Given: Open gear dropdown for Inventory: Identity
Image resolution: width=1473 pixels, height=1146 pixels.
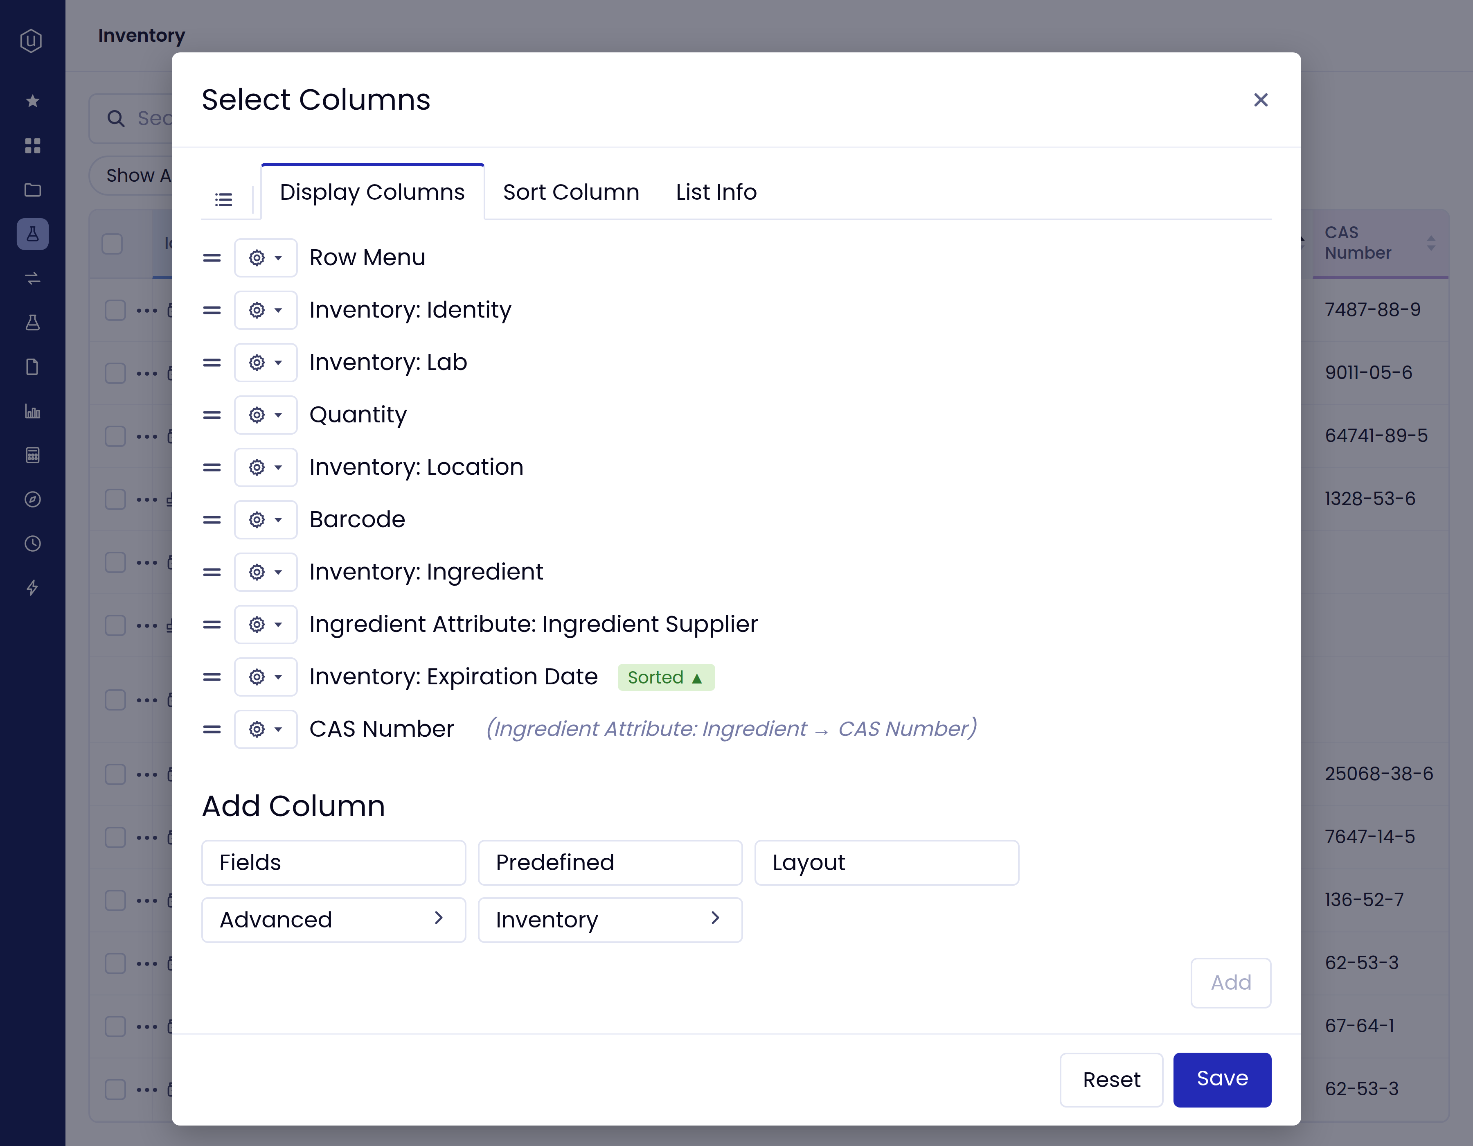Looking at the screenshot, I should tap(266, 310).
